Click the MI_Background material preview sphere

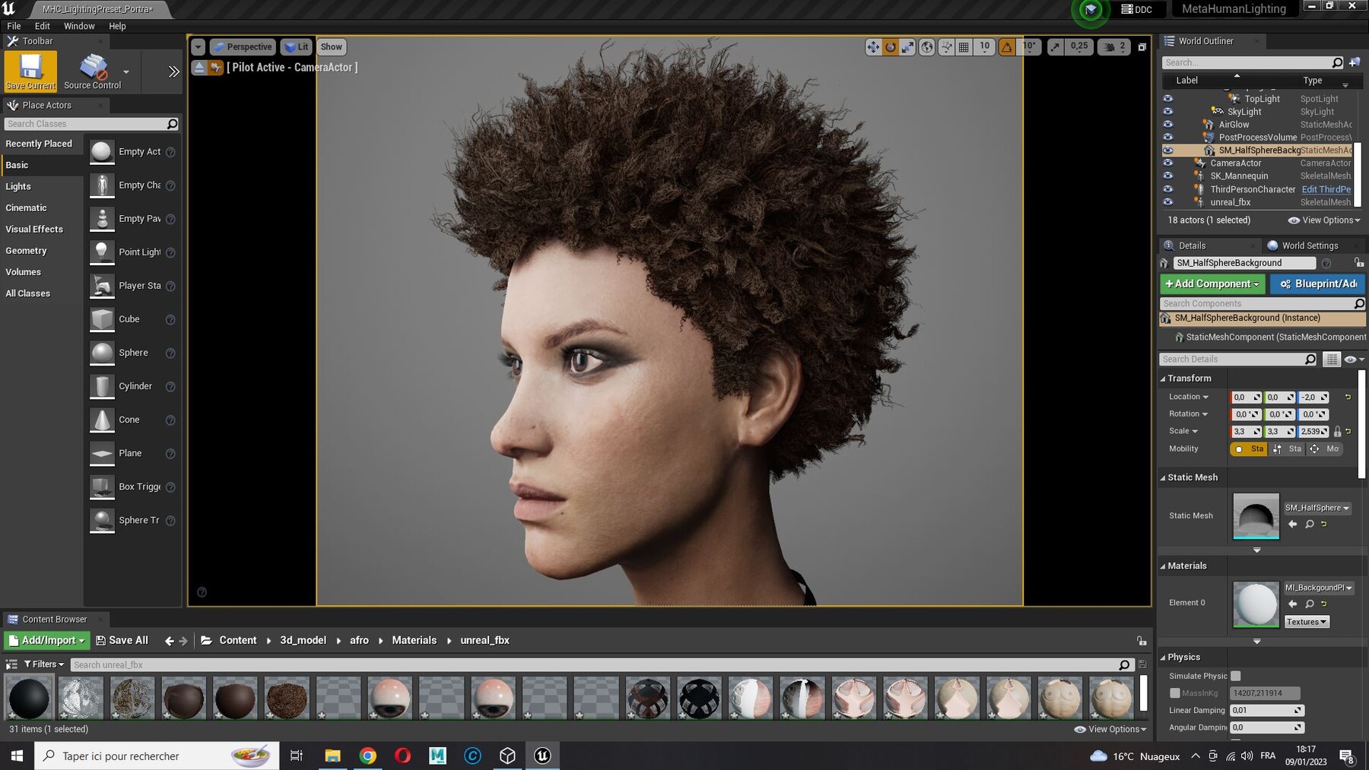pos(1256,604)
